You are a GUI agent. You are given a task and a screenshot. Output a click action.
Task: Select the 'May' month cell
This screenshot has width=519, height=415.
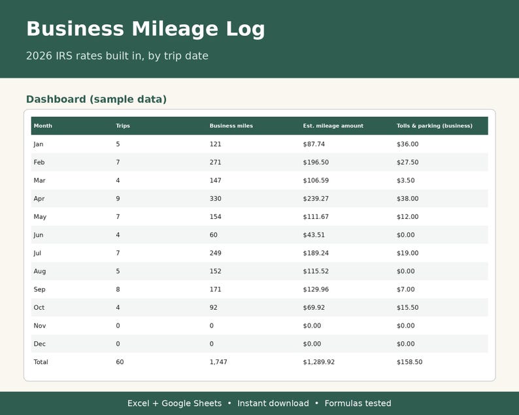click(x=40, y=217)
